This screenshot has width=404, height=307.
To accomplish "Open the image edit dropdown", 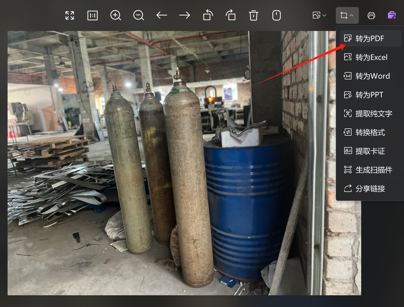I will tap(319, 15).
